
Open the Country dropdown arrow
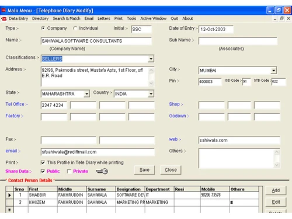pyautogui.click(x=151, y=94)
